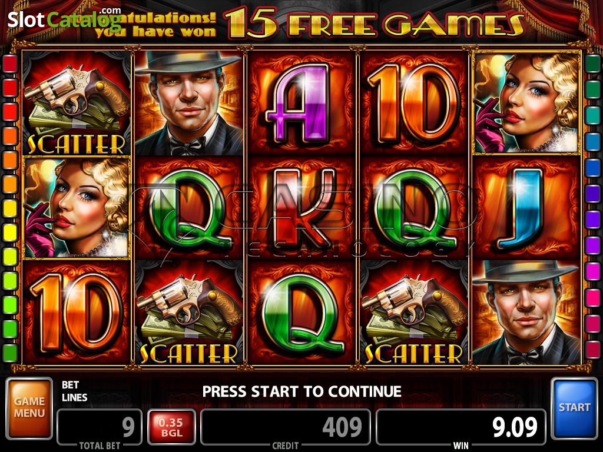Click the topmost red payline marker on the left
603x452 pixels.
[11, 64]
